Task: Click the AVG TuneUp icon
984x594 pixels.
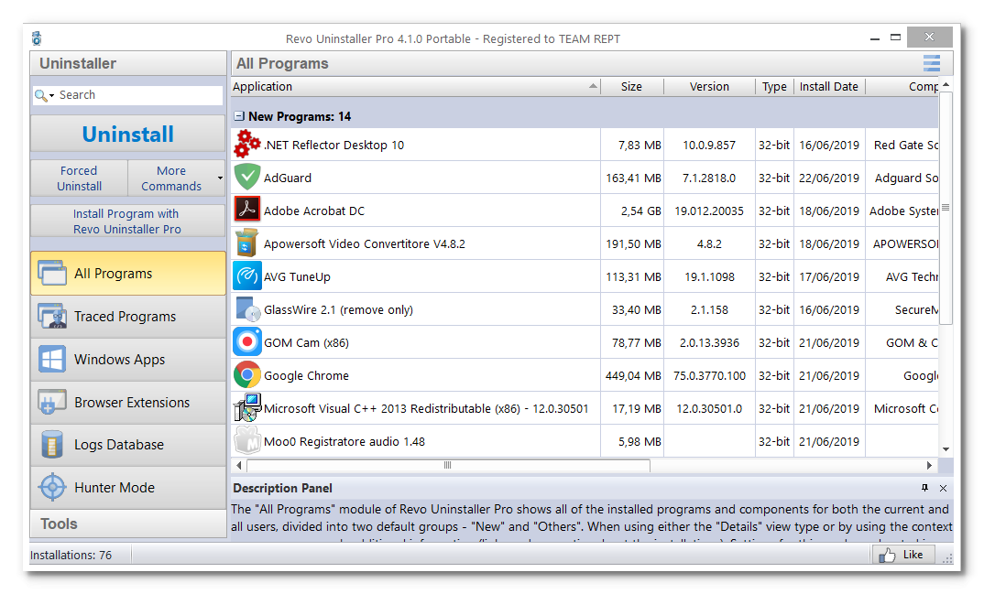Action: pyautogui.click(x=246, y=276)
